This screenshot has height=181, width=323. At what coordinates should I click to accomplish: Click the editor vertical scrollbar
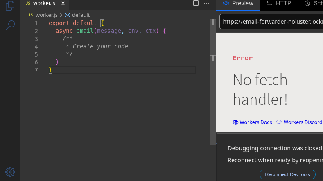213,82
